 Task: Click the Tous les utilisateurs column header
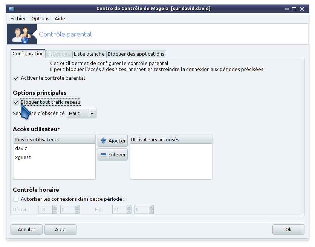click(54, 139)
